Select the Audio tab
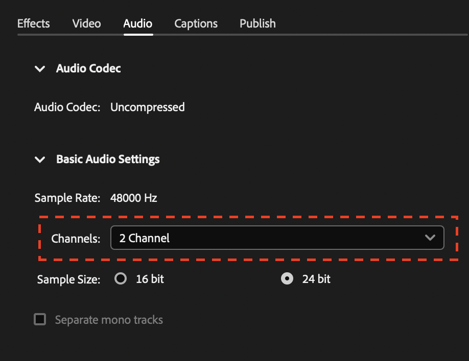 pos(137,23)
